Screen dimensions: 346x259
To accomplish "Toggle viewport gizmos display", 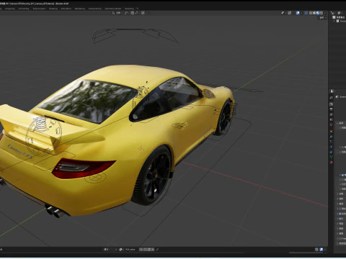I will (x=290, y=13).
